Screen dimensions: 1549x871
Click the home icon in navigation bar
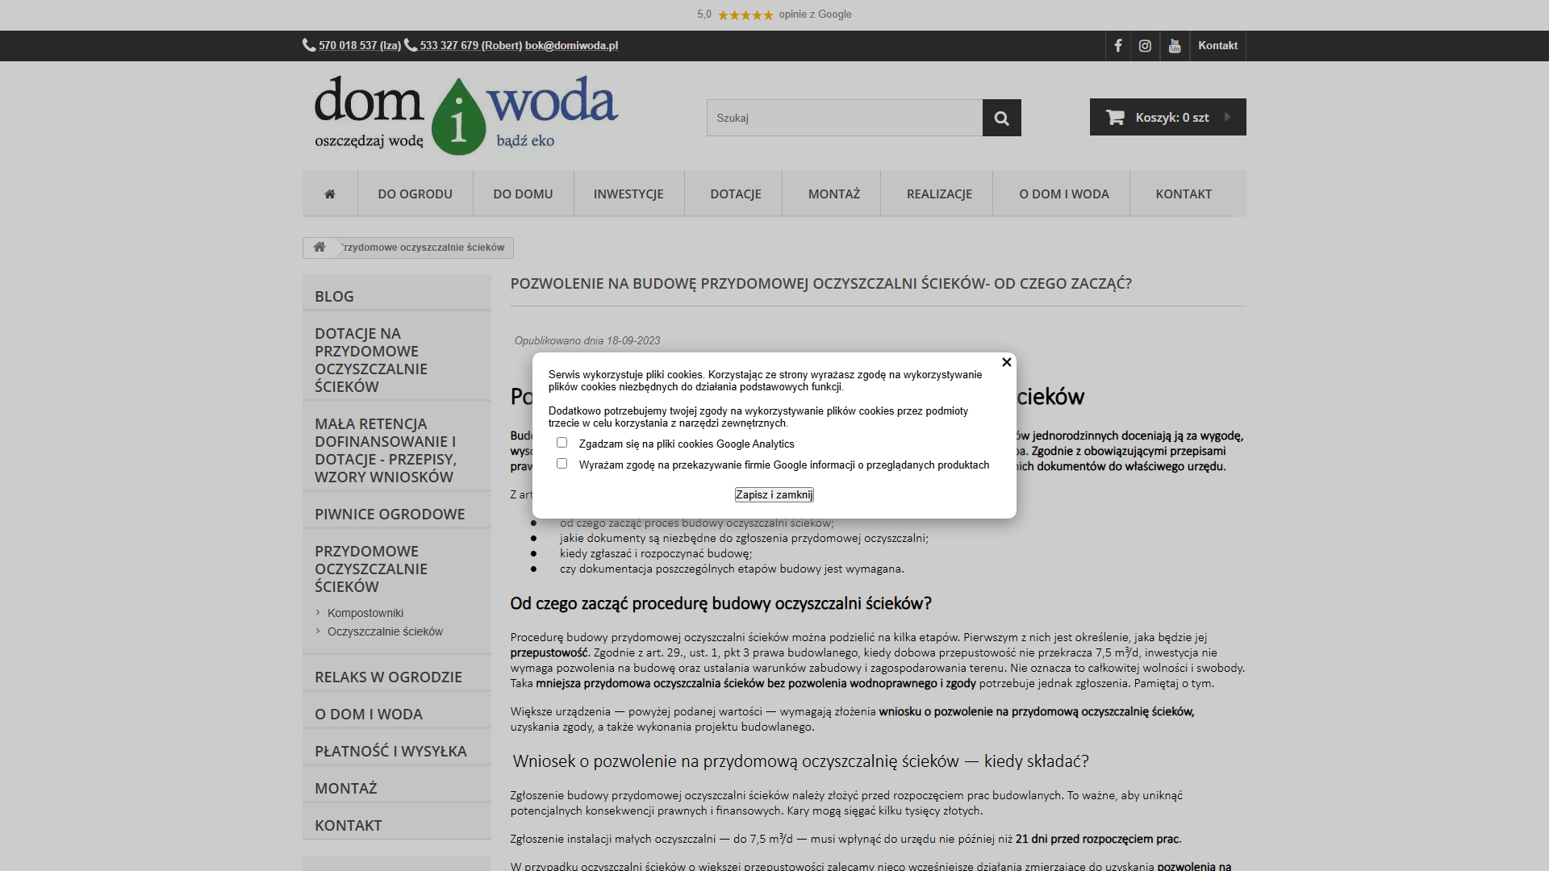pos(330,194)
